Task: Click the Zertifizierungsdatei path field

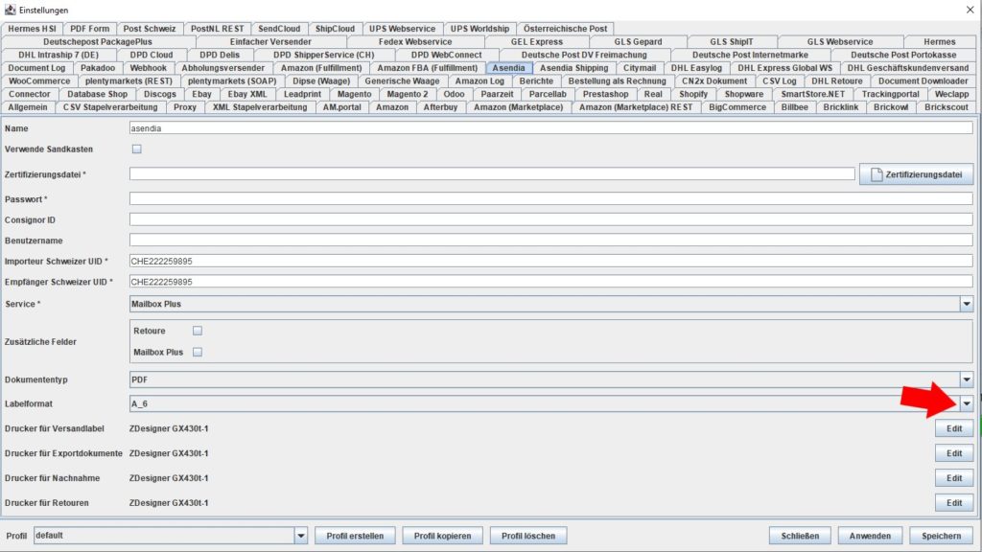Action: 492,174
